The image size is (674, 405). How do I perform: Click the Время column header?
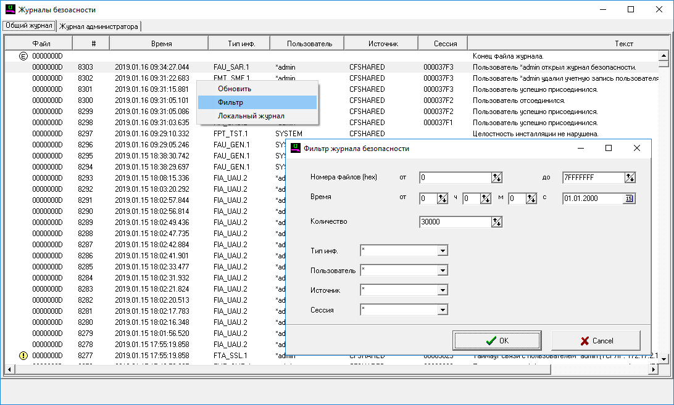click(162, 44)
